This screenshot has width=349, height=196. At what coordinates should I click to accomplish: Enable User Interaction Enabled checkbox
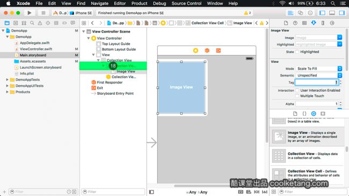click(x=297, y=91)
